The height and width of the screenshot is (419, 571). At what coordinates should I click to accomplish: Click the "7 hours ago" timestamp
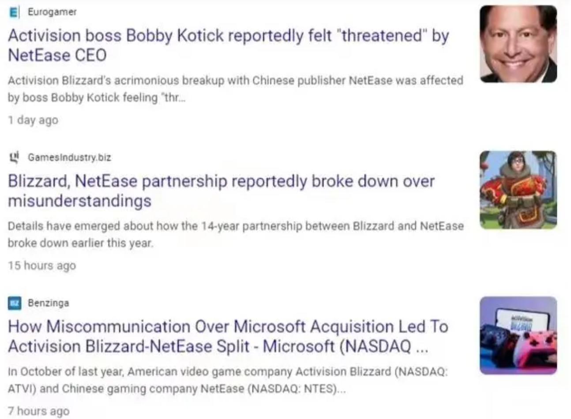(38, 411)
